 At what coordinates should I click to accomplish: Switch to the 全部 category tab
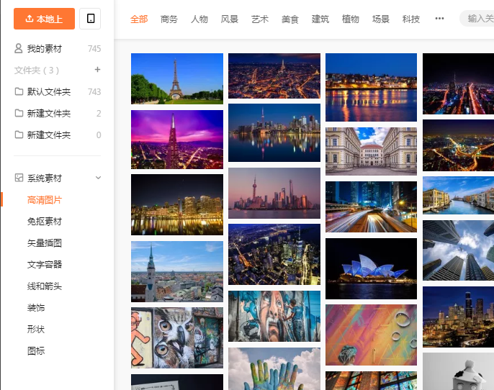[139, 19]
